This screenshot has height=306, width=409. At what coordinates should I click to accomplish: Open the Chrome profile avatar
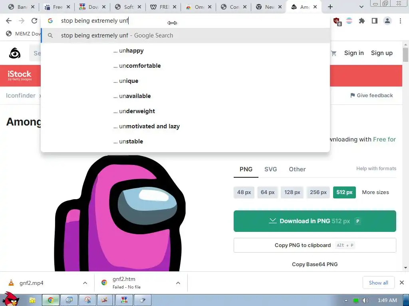click(x=387, y=21)
